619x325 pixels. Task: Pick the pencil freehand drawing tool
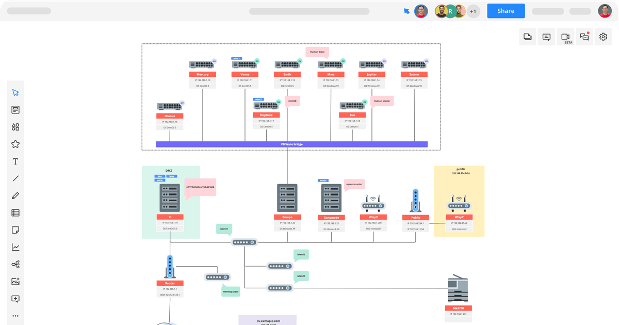tap(15, 196)
